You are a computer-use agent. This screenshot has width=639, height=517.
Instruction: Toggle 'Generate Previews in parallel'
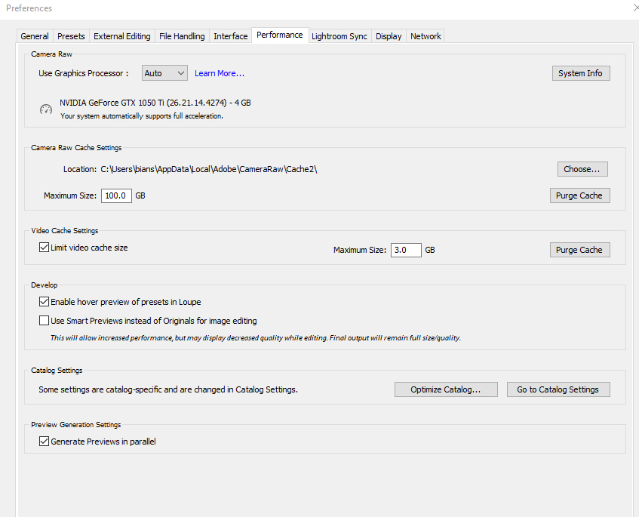(x=45, y=441)
